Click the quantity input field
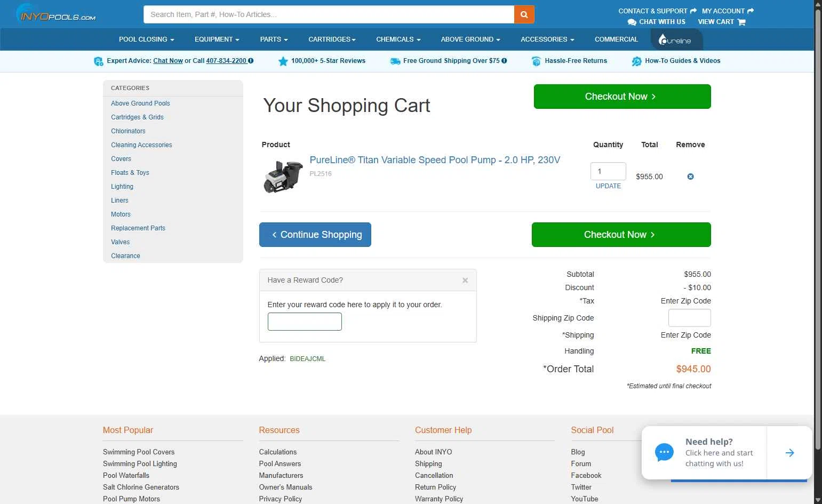 (608, 171)
